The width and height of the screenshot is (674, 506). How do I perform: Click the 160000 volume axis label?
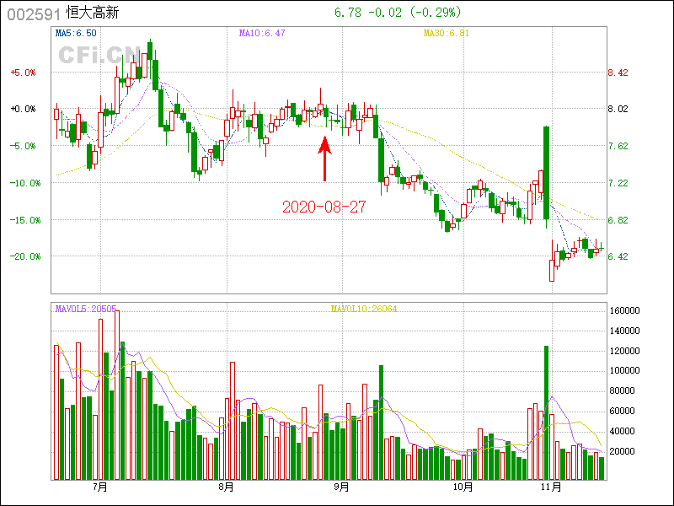[x=626, y=310]
